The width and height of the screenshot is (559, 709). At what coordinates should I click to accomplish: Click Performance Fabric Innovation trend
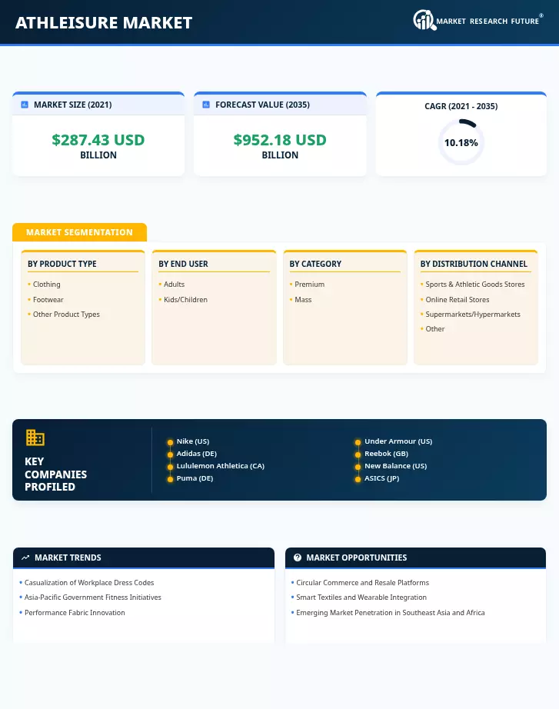coord(75,613)
